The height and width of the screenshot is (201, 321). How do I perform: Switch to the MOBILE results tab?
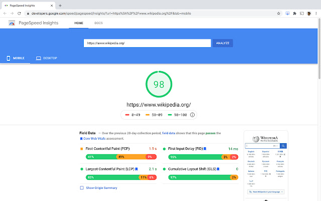(x=16, y=58)
